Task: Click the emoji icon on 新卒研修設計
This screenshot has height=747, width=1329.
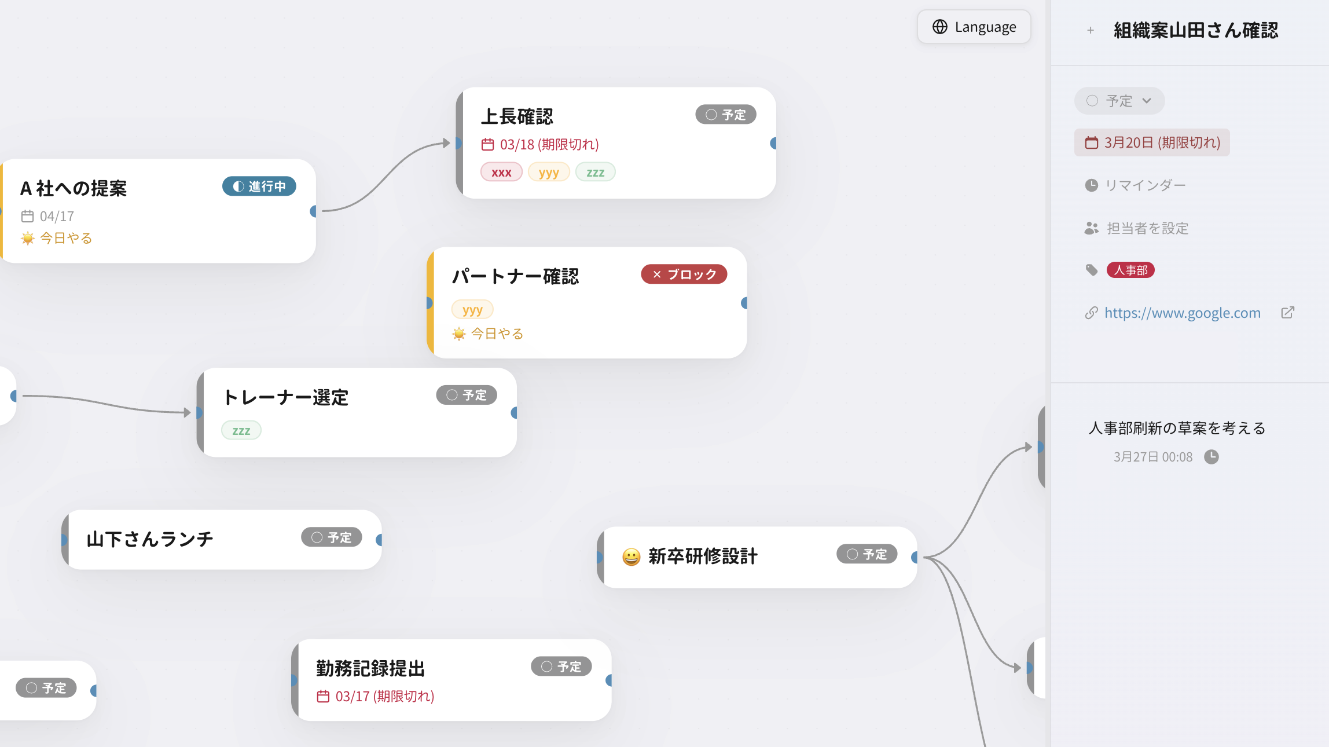Action: pyautogui.click(x=631, y=556)
